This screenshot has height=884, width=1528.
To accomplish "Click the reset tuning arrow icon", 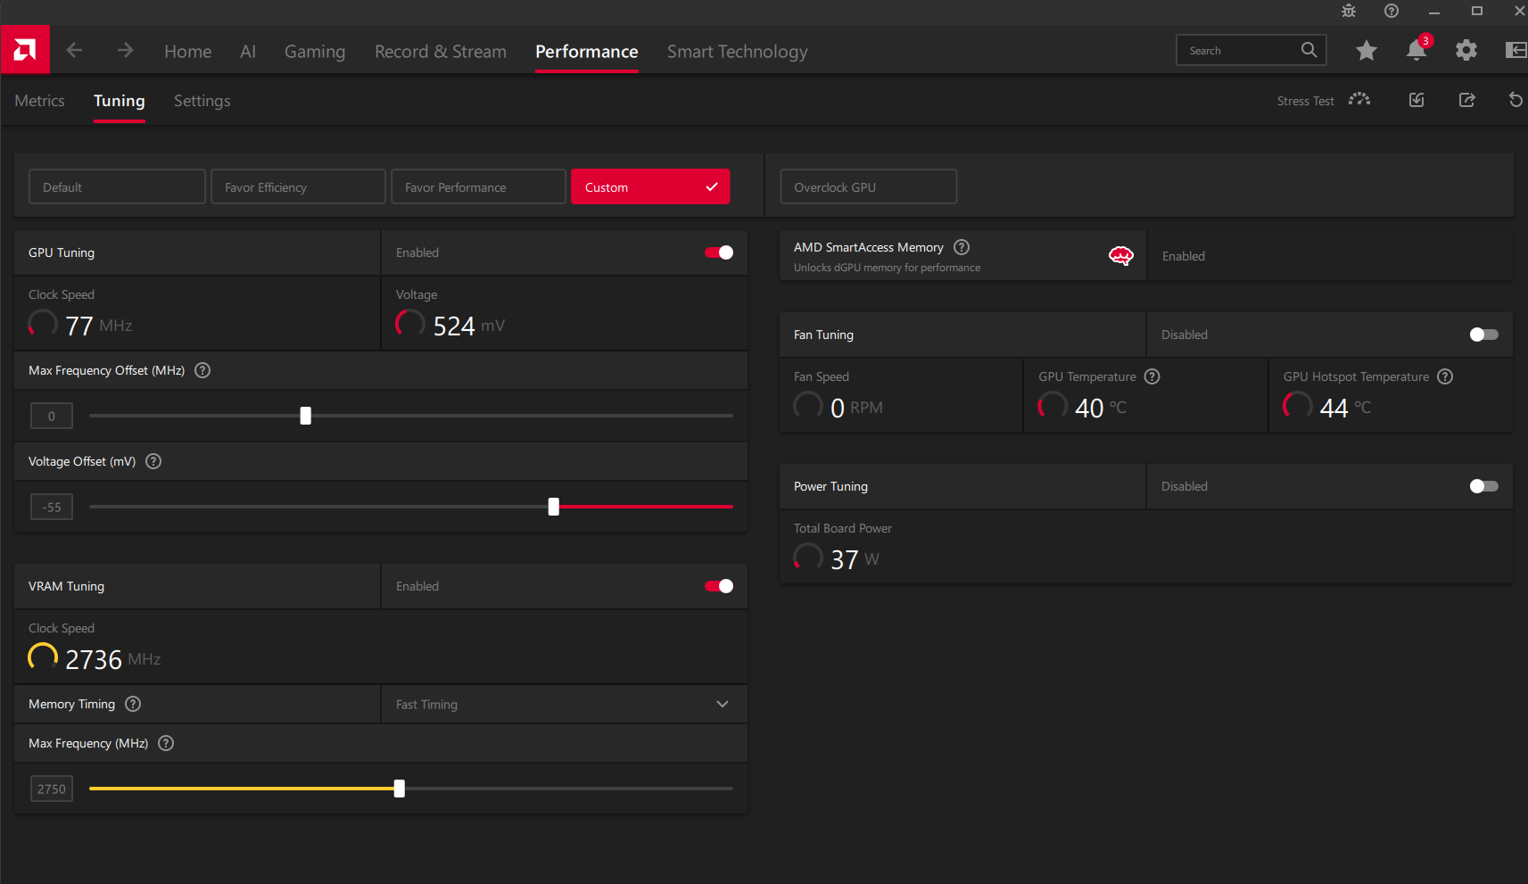I will coord(1516,100).
